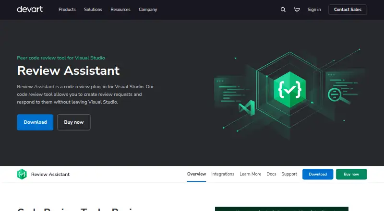Click the Sign in link
The height and width of the screenshot is (211, 384).
click(x=314, y=10)
